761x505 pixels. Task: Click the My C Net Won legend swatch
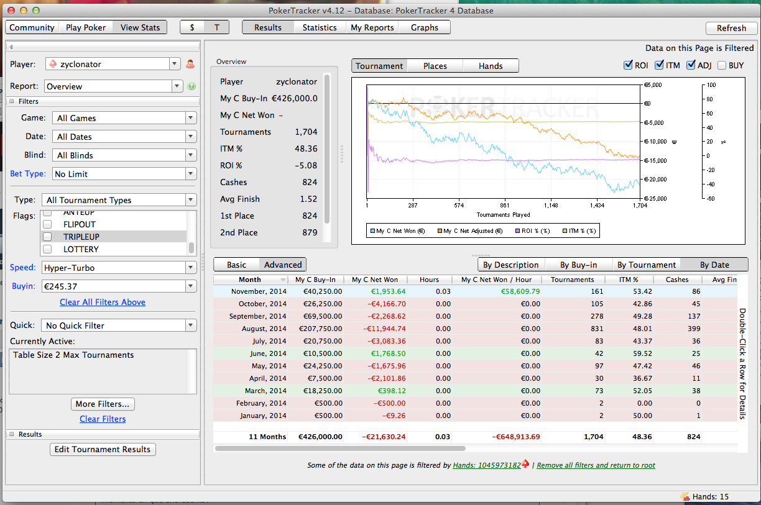[373, 231]
